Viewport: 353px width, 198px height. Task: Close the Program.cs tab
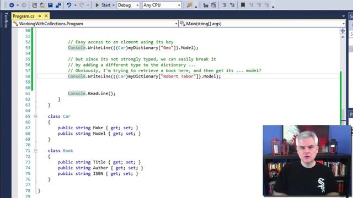point(46,16)
